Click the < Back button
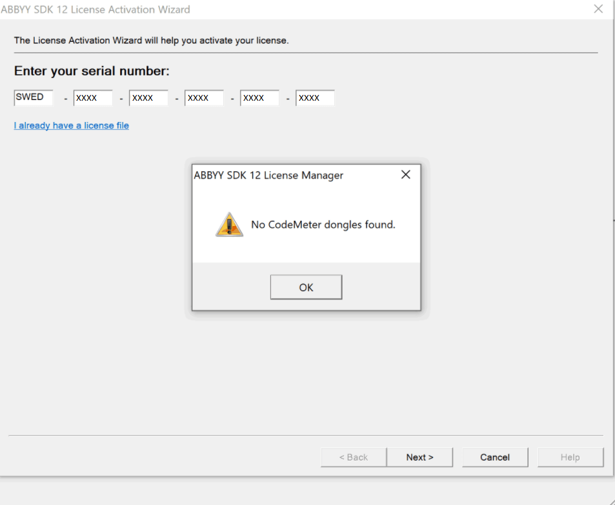Viewport: 615px width, 505px height. coord(353,457)
